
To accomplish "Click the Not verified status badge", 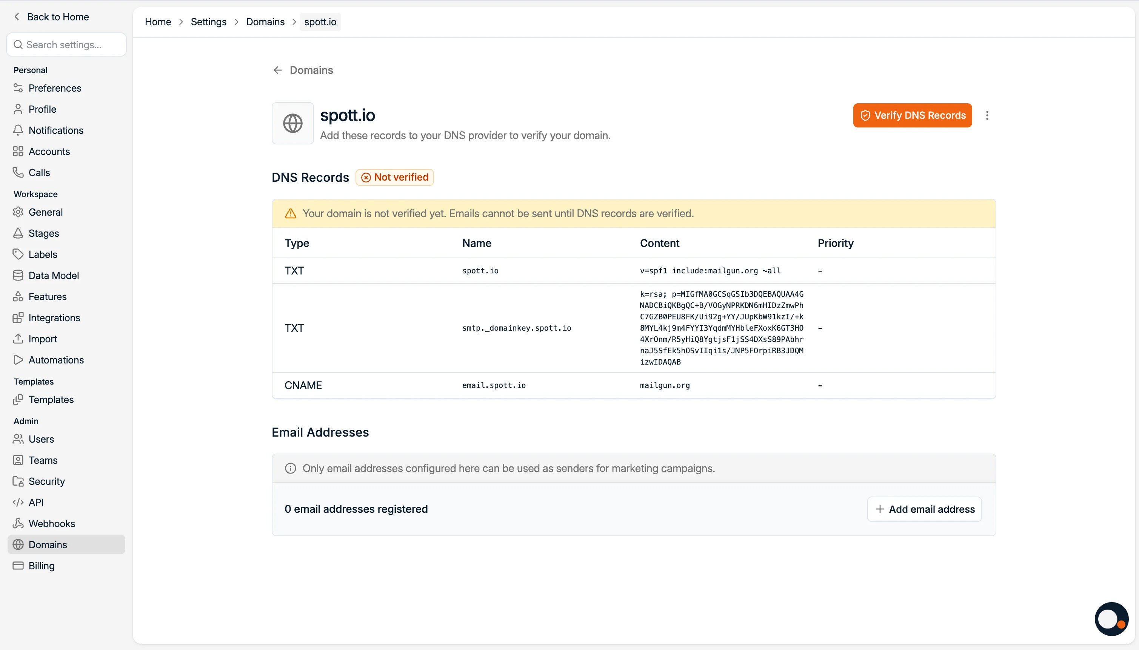I will point(394,177).
